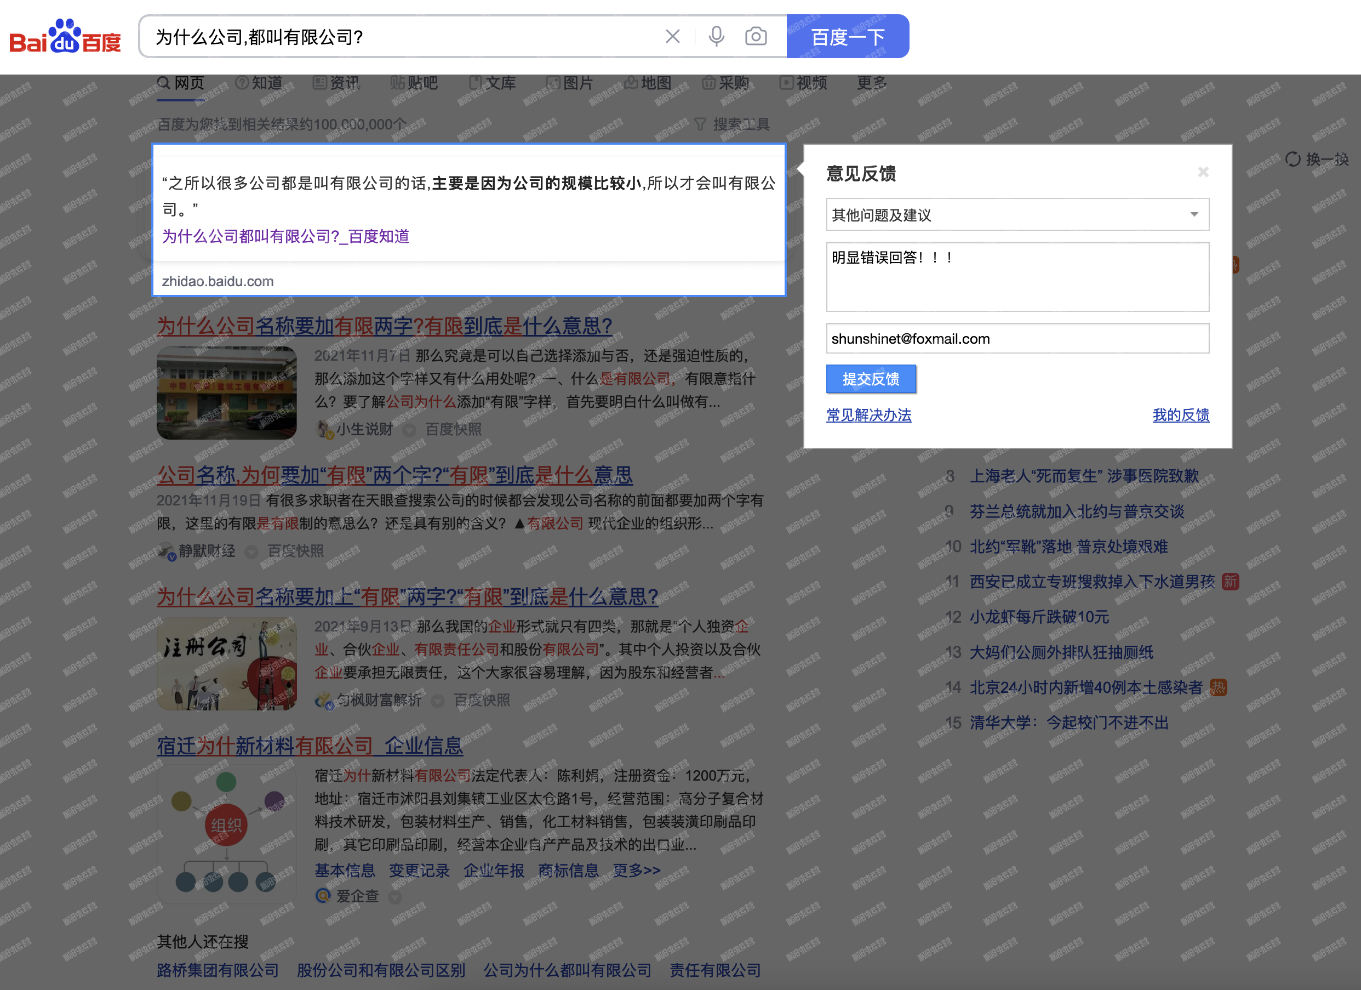Open the 其他问题及建议 dropdown
Screen dimensions: 1361x990
click(x=1017, y=214)
